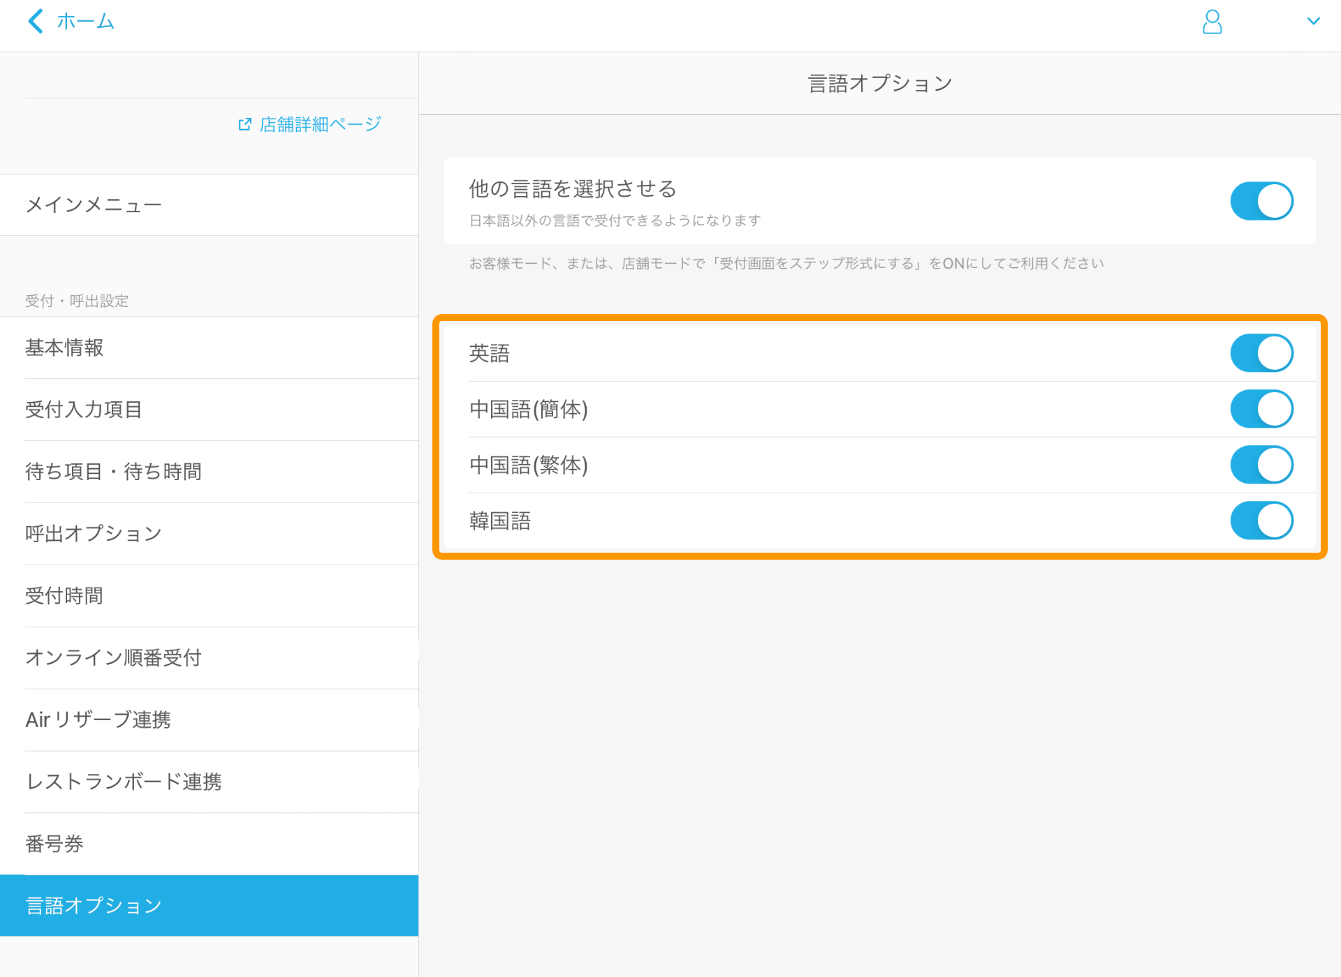Open the 受付時間 configuration

tap(64, 595)
